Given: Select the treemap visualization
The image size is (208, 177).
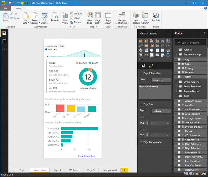Looking at the screenshot, I should pos(146,50).
